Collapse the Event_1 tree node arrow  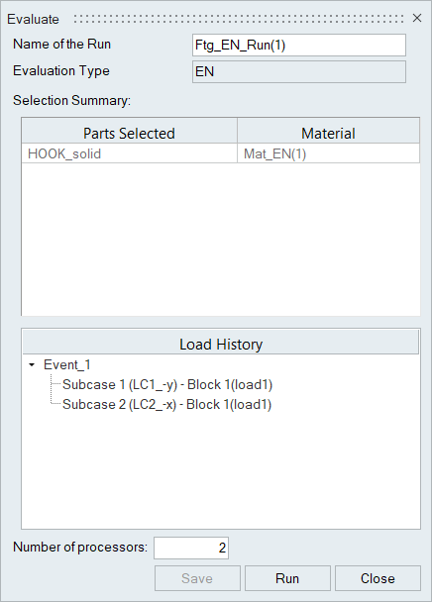[x=32, y=364]
